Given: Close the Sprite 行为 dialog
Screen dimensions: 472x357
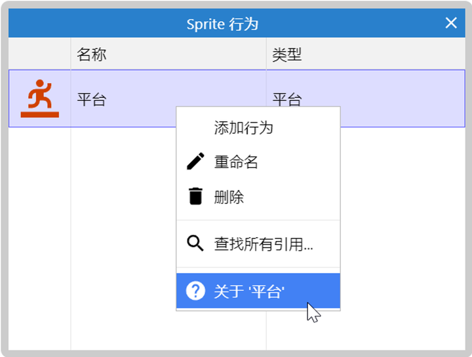Looking at the screenshot, I should click(451, 24).
